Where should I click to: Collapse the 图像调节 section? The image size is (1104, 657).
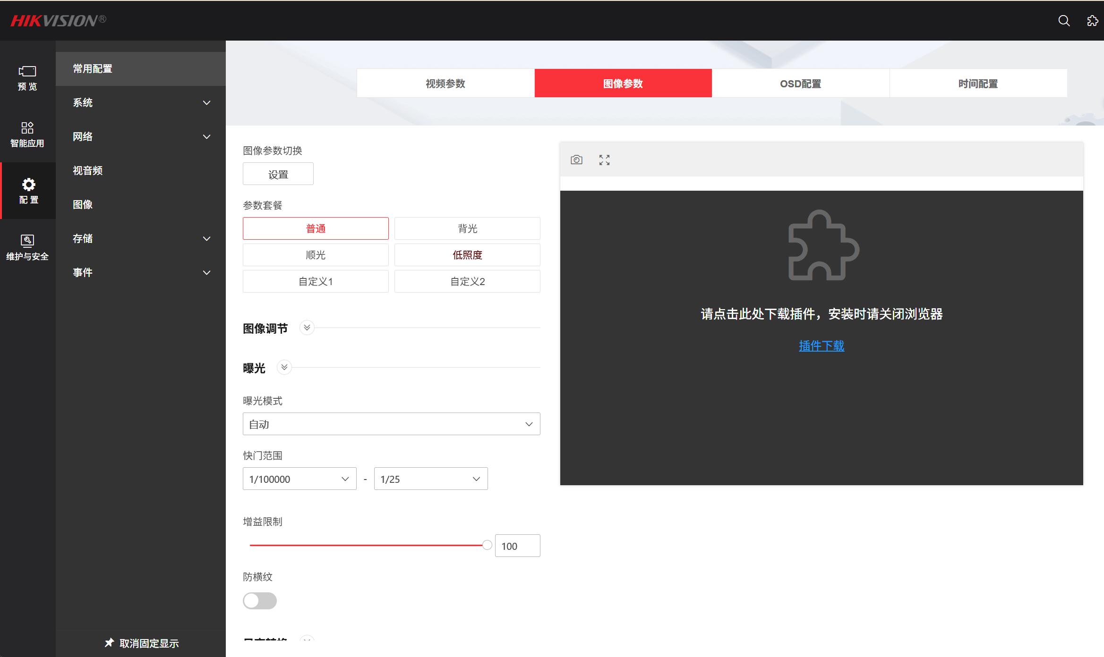(x=307, y=328)
